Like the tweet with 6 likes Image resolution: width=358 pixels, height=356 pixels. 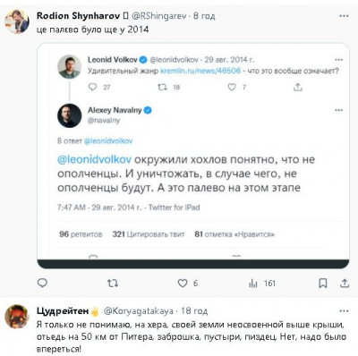pos(183,283)
